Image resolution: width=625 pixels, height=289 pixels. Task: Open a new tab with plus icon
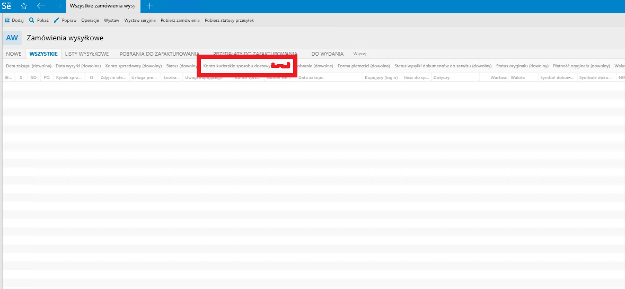pos(149,6)
